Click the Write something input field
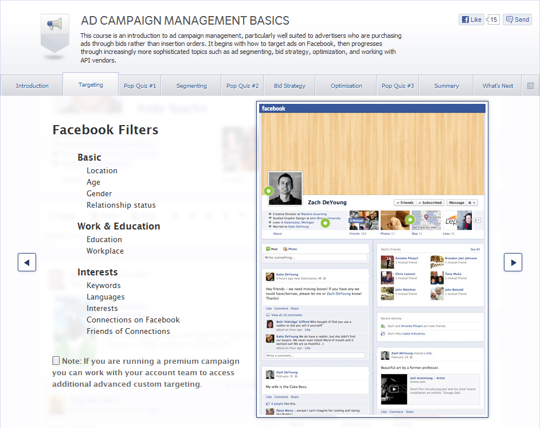540x428 pixels. pyautogui.click(x=315, y=258)
